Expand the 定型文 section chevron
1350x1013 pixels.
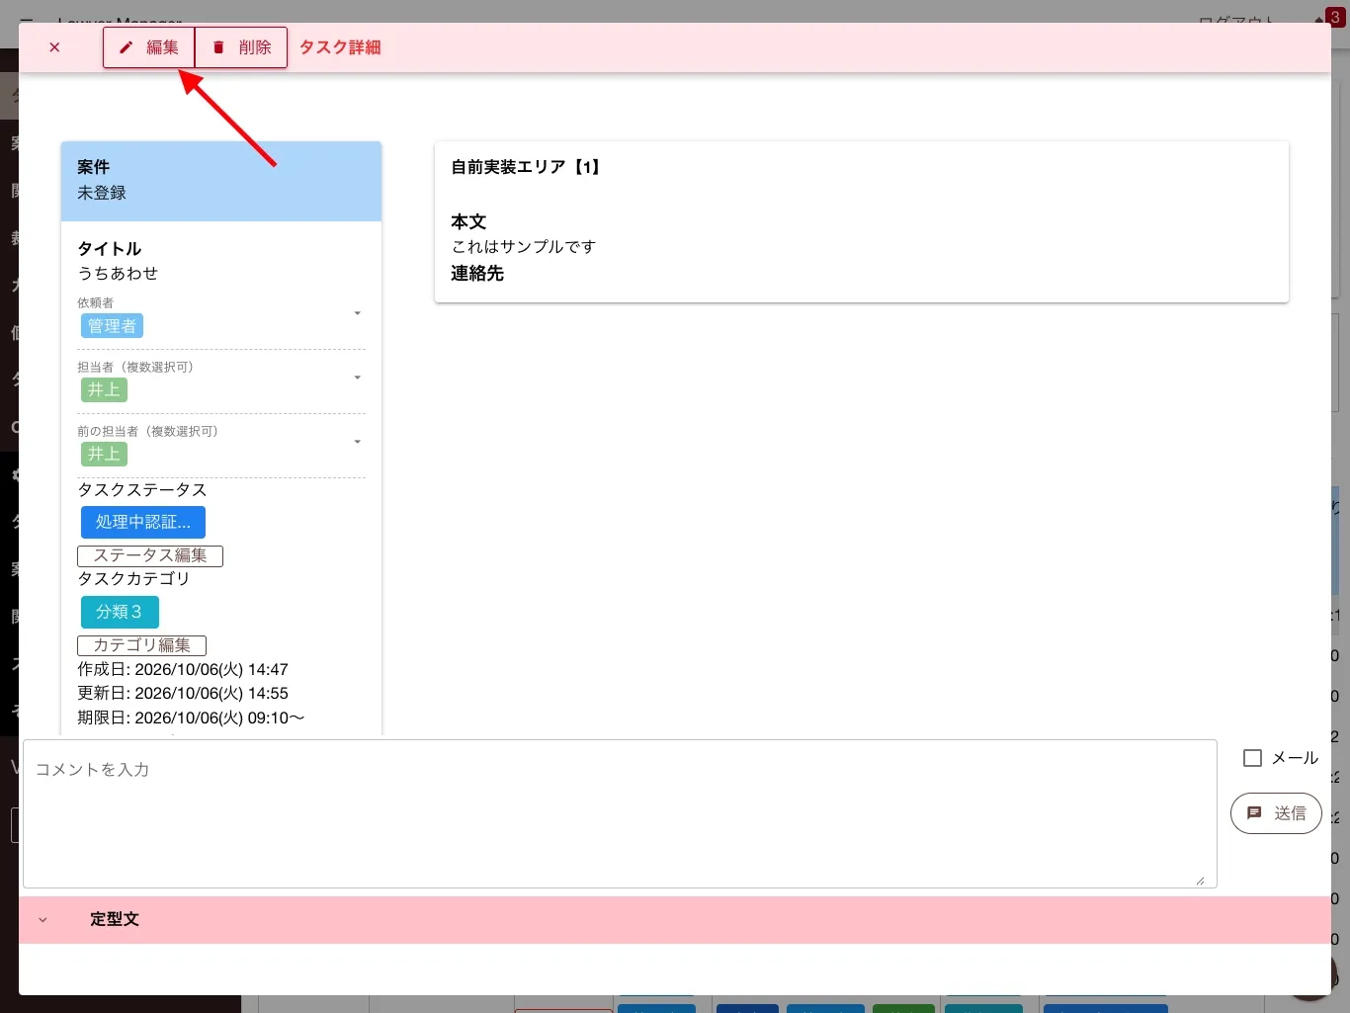42,919
